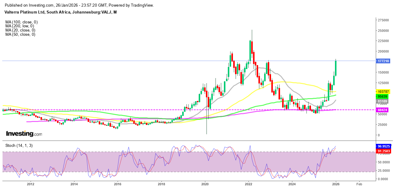
Task: Select the MA (20, close, 0) indicator label
Action: point(20,30)
